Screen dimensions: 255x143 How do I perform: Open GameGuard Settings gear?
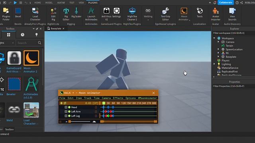click(117, 12)
